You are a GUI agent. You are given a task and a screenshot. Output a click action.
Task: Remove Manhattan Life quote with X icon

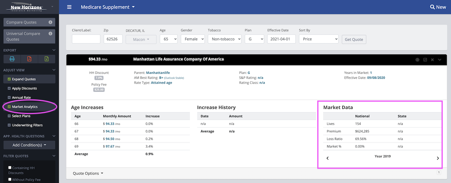pos(432,59)
